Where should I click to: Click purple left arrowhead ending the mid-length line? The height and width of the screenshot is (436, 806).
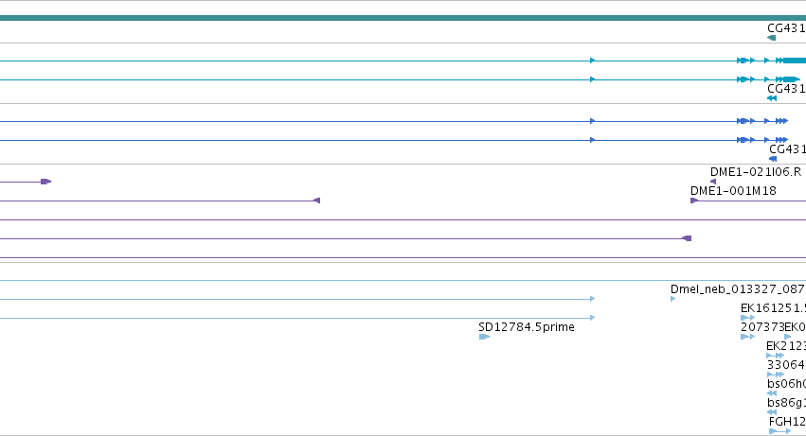tap(316, 201)
